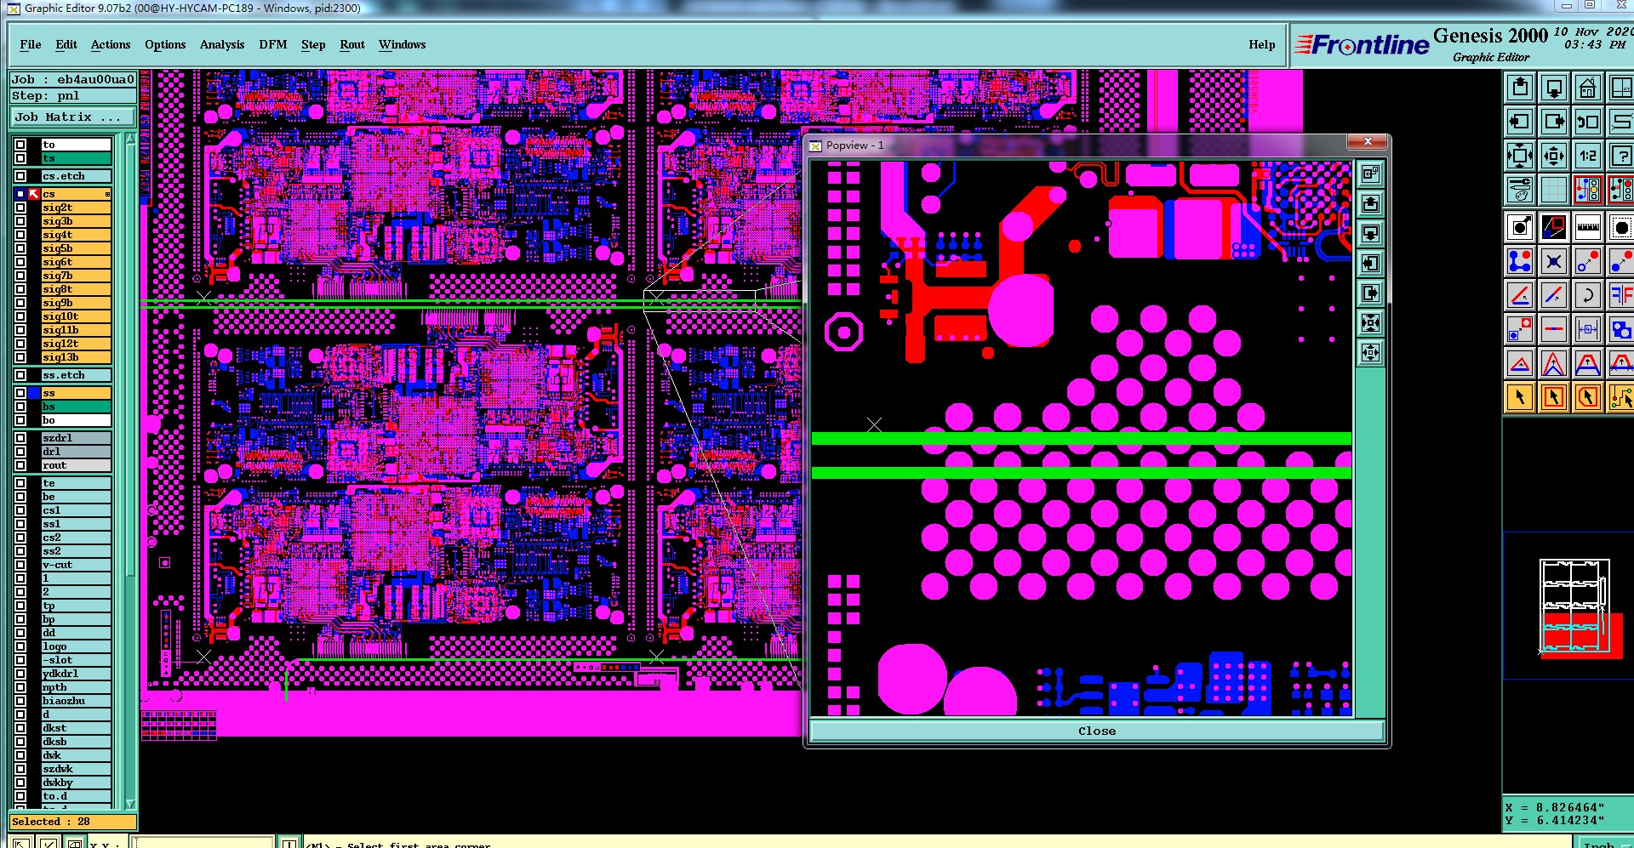
Task: Toggle the sig2t layer checkbox
Action: point(20,208)
